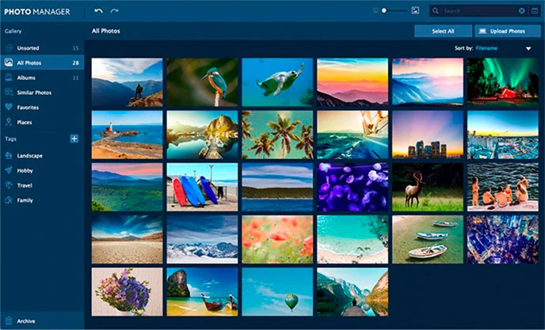Click the Unsorted count 15

click(x=75, y=48)
